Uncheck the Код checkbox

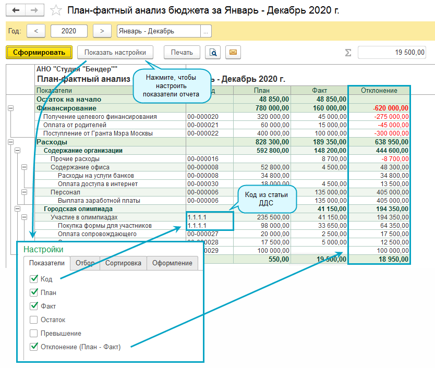click(x=34, y=279)
